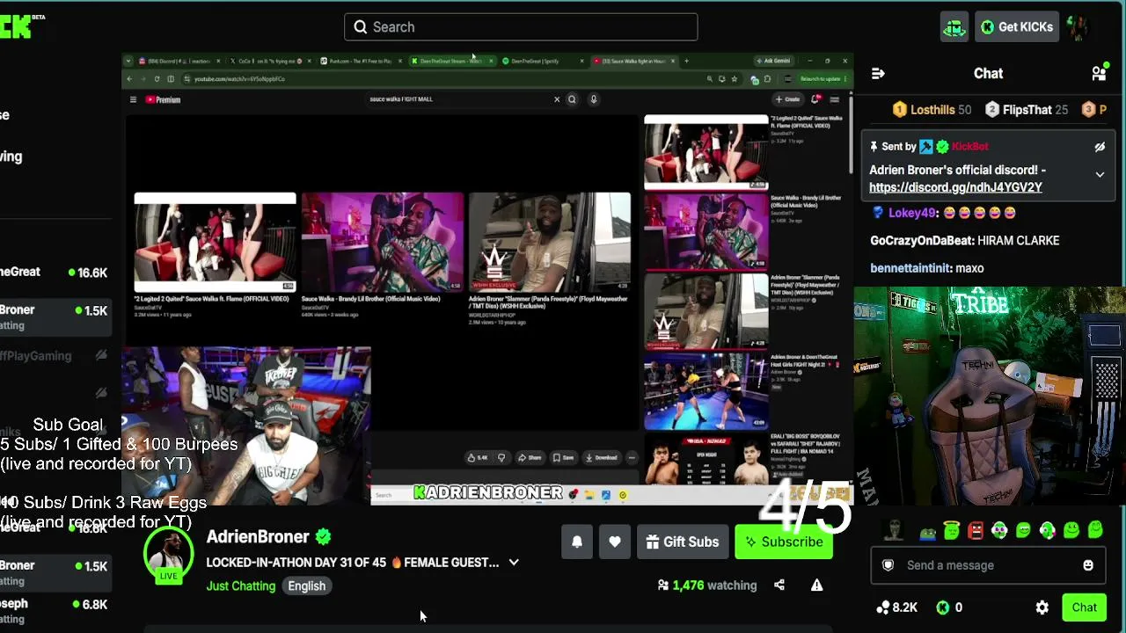1126x633 pixels.
Task: Subscribe to the AdrienBroner channel
Action: coord(784,542)
